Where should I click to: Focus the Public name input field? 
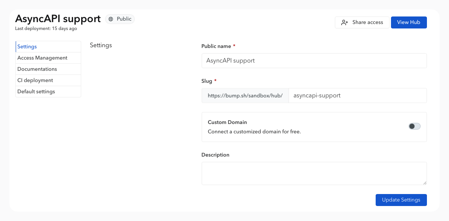click(x=314, y=61)
